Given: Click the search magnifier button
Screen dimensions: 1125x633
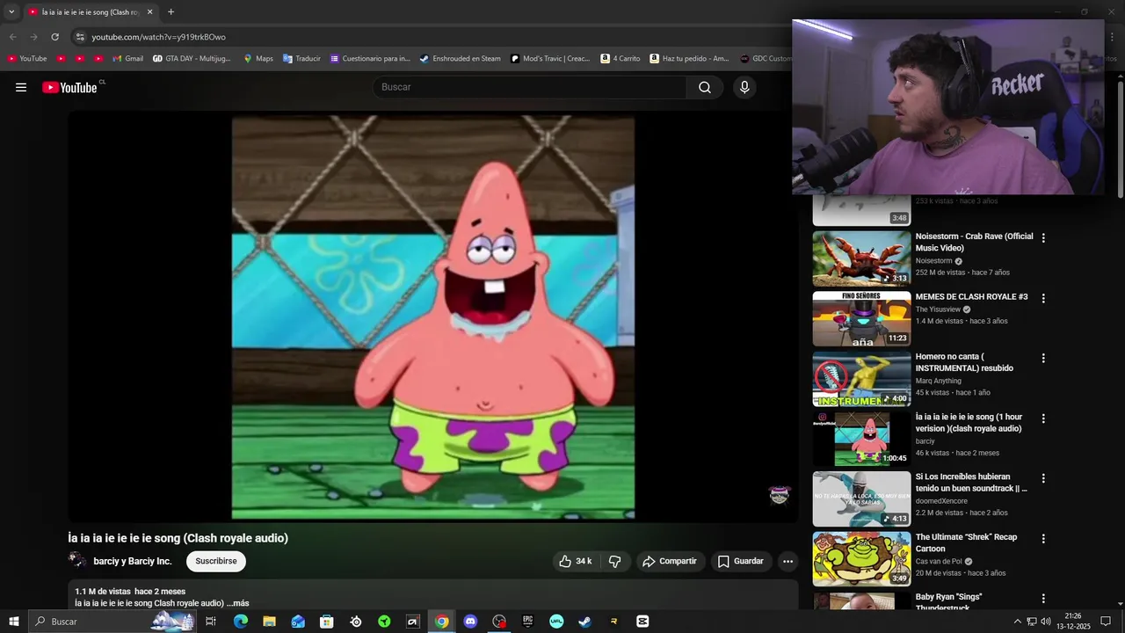Looking at the screenshot, I should 705,87.
